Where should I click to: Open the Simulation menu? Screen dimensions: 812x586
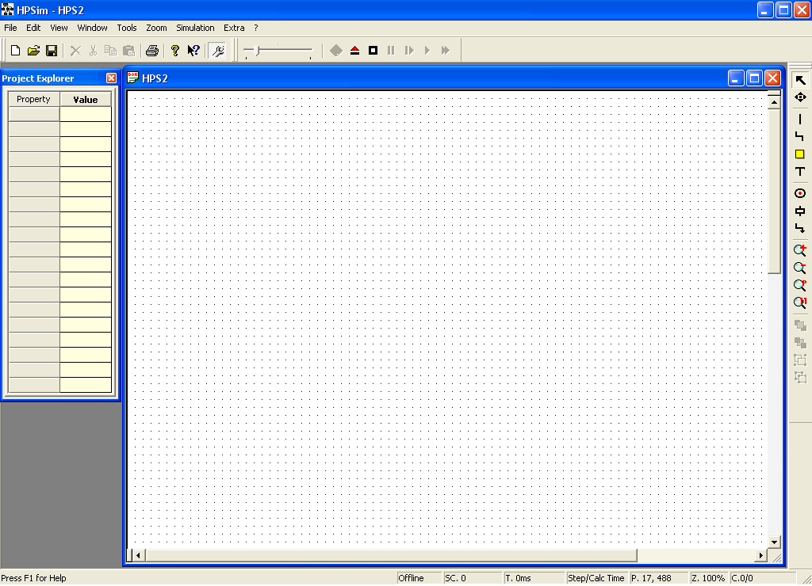(x=195, y=28)
